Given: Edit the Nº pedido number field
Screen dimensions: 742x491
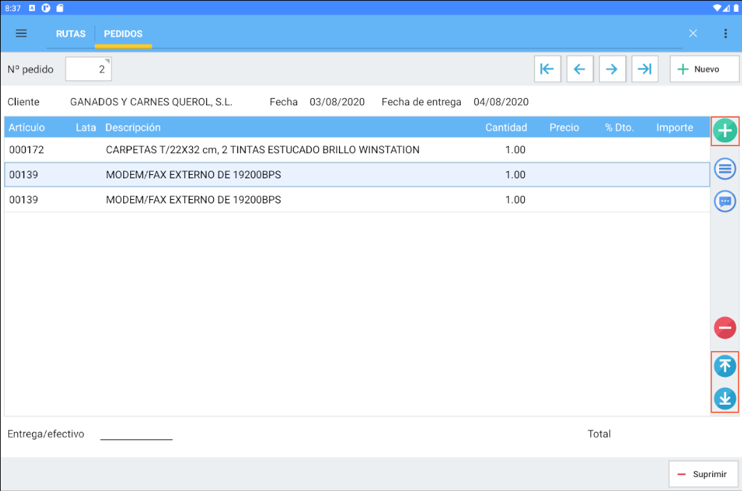Looking at the screenshot, I should pyautogui.click(x=88, y=69).
